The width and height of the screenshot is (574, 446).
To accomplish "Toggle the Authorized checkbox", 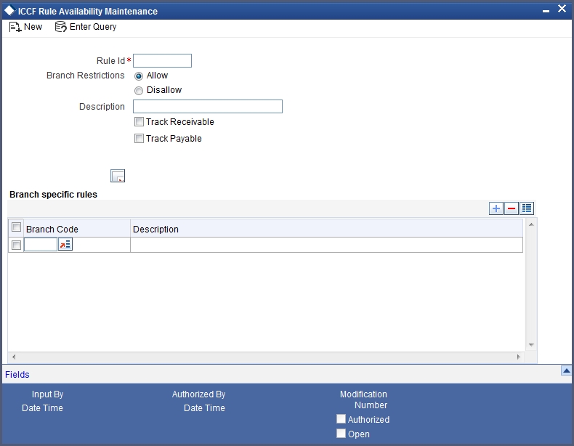I will pyautogui.click(x=341, y=418).
